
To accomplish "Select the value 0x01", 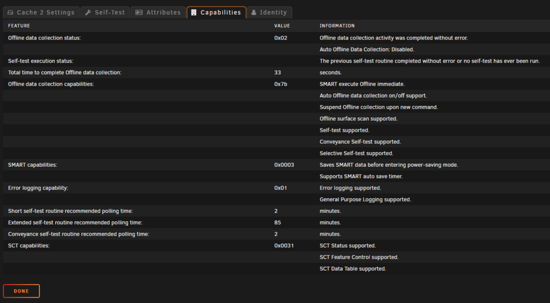I will pos(280,188).
